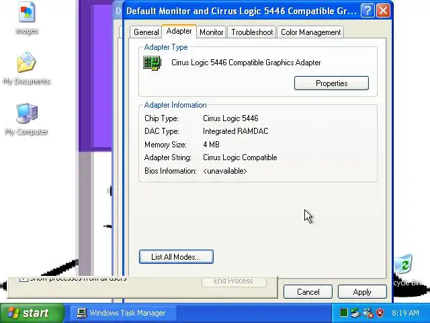The image size is (430, 323).
Task: Click the Adapter Information group label
Action: click(175, 105)
